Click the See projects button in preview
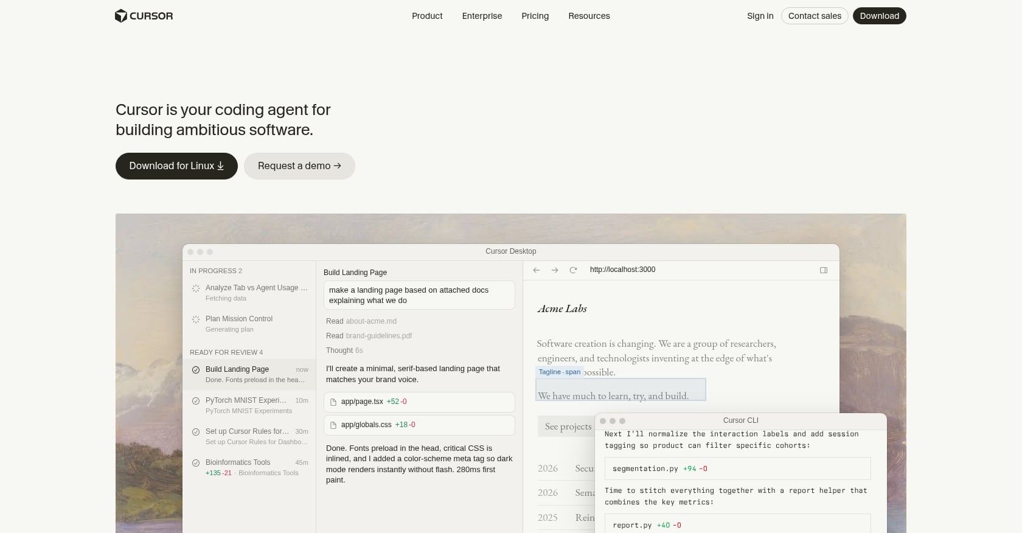Screen dimensions: 1022x533 point(566,427)
